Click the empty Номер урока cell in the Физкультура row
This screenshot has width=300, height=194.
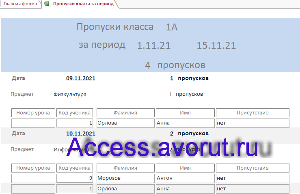[x=33, y=123]
